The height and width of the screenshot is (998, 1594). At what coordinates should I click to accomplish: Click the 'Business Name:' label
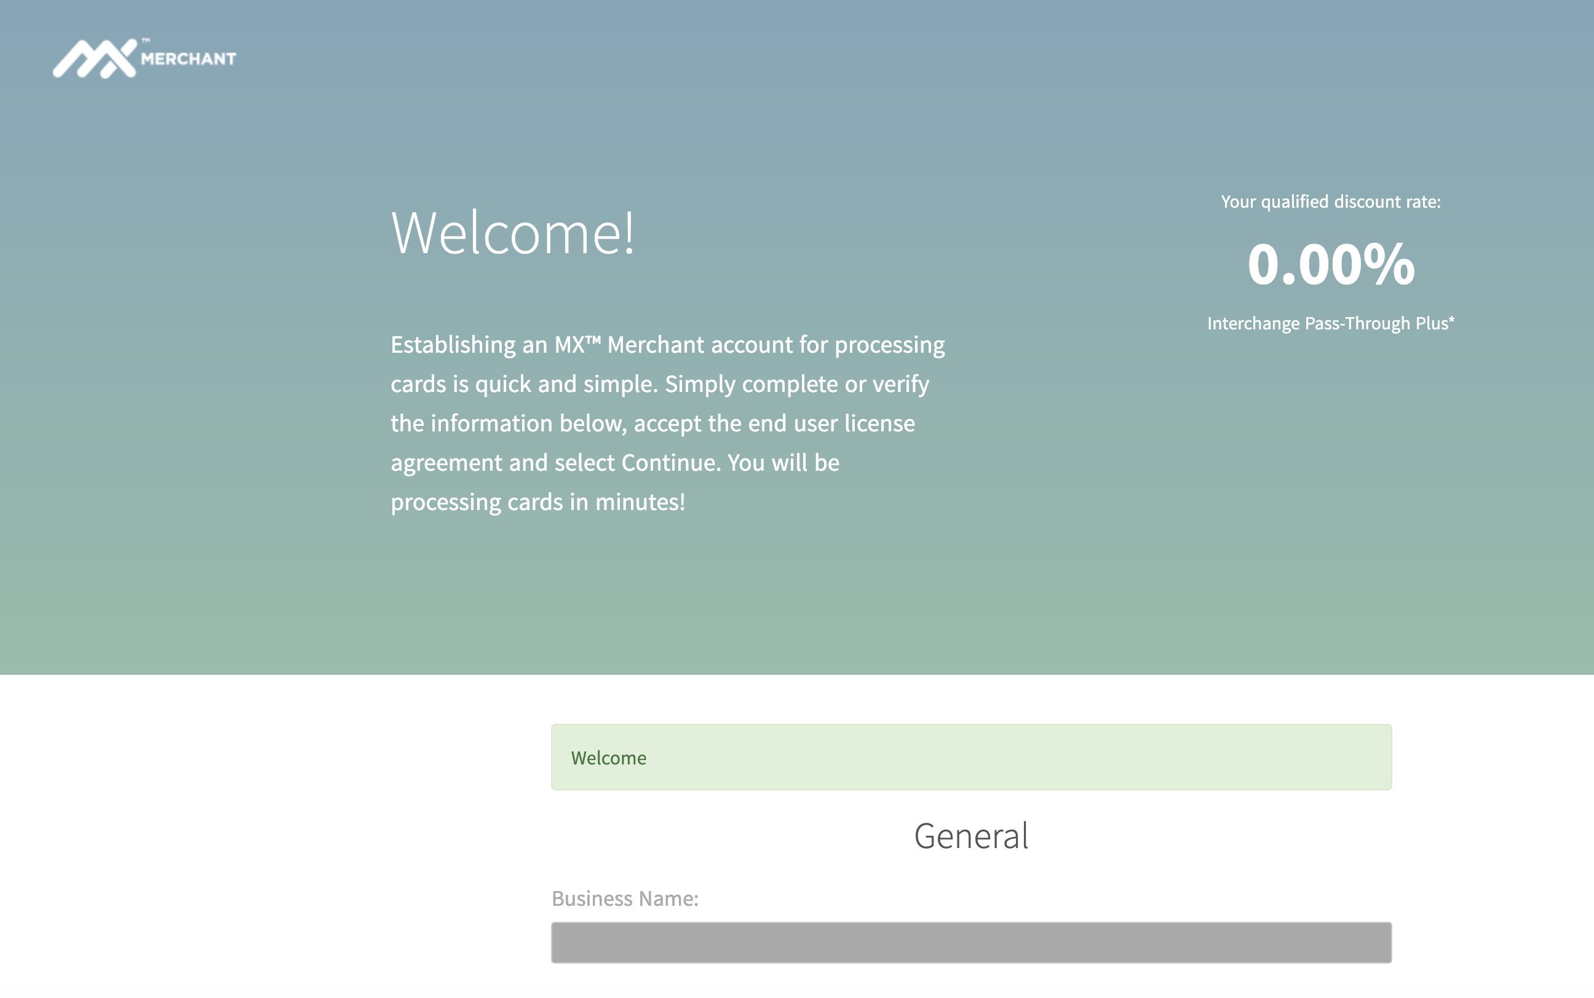pos(625,899)
